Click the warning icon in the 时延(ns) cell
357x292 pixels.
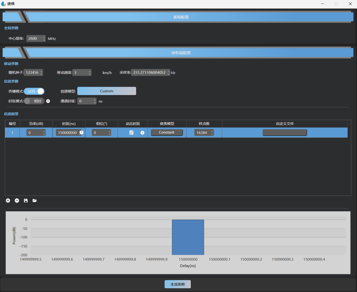coord(82,133)
